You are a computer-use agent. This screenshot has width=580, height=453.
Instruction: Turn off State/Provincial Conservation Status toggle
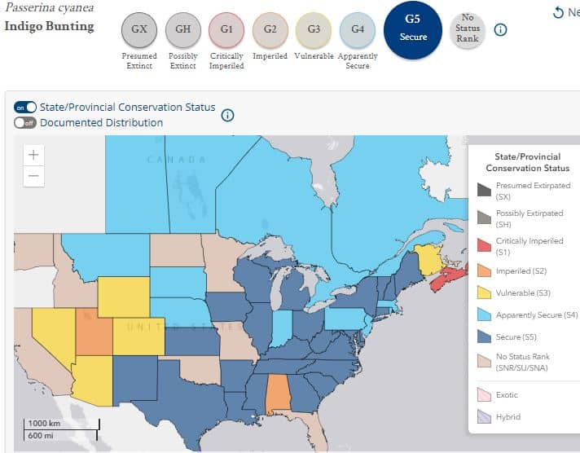point(25,108)
